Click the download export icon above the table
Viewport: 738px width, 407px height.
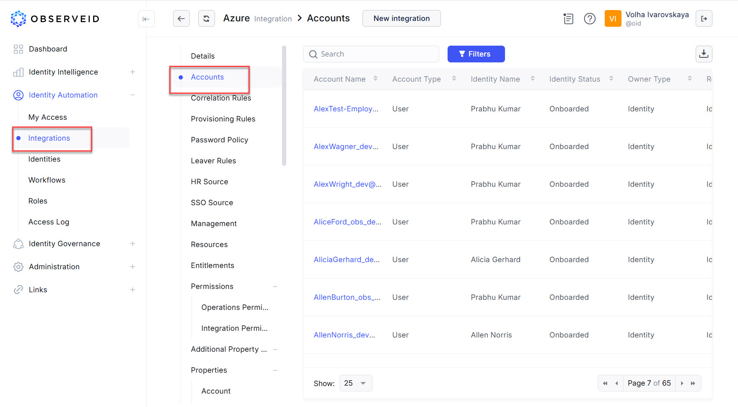pyautogui.click(x=704, y=54)
